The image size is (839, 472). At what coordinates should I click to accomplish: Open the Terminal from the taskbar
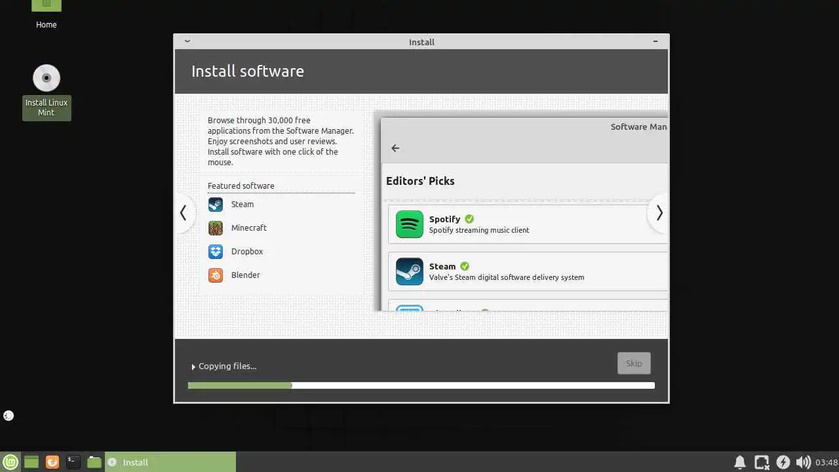pos(73,462)
